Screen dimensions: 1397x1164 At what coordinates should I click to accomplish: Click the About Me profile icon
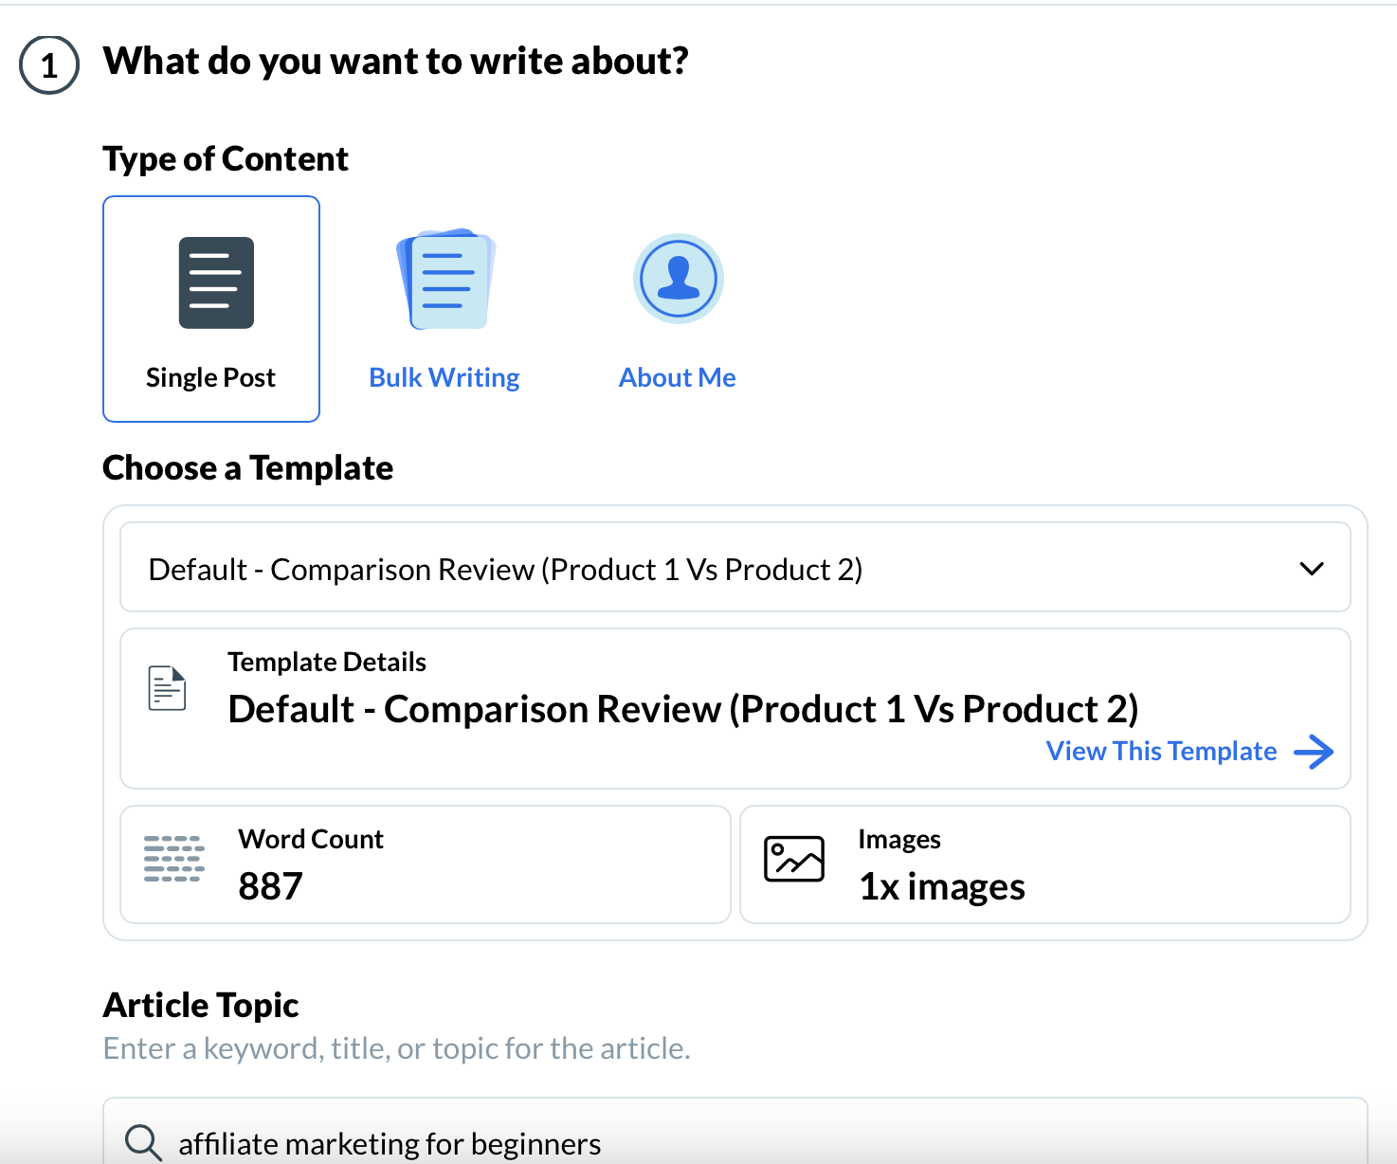[x=678, y=279]
